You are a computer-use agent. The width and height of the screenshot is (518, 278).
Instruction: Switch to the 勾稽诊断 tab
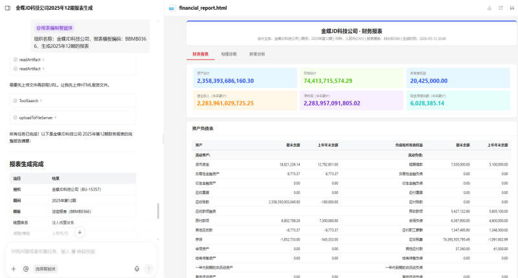[x=229, y=54]
